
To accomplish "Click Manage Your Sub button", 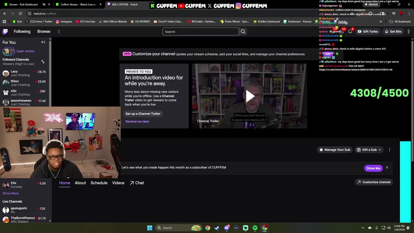I will 334,150.
